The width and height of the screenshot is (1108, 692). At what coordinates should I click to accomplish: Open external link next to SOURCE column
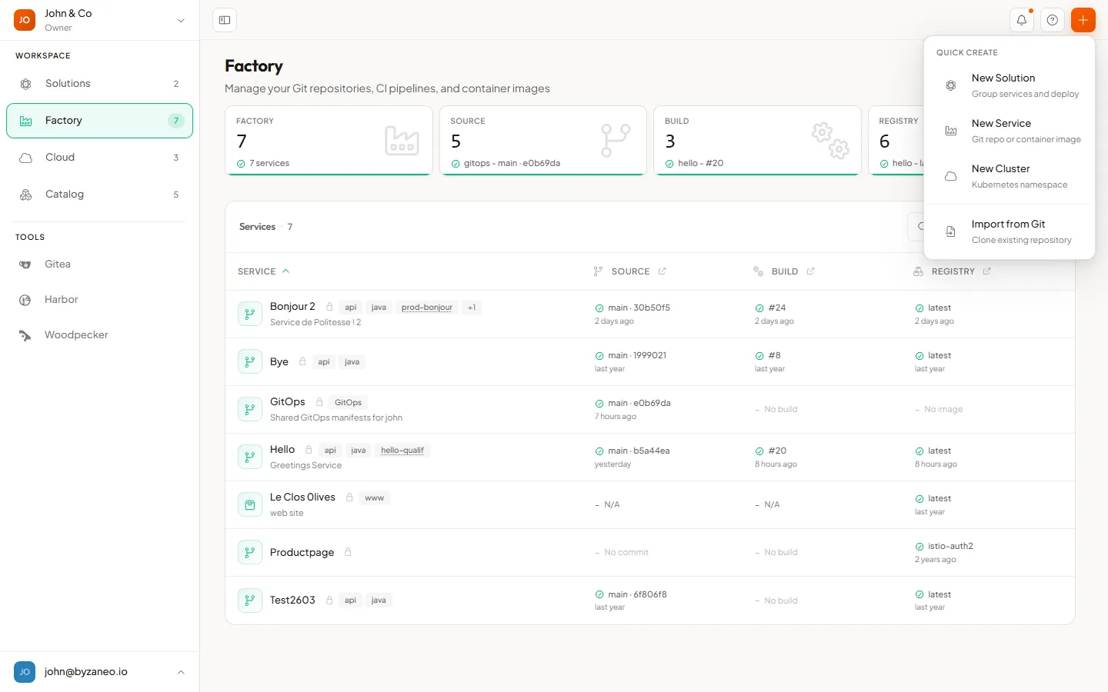coord(662,271)
